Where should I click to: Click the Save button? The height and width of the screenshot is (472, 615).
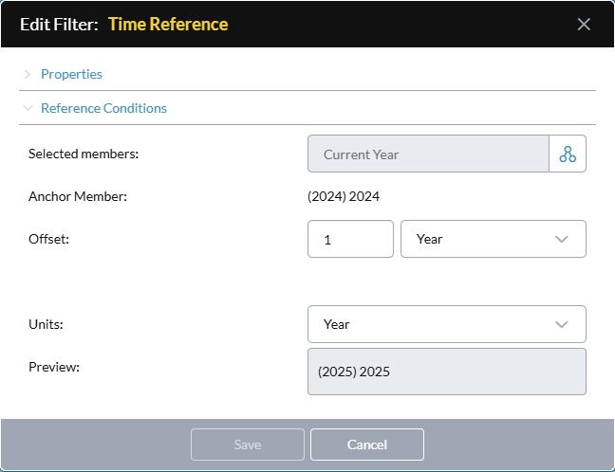[x=248, y=445]
